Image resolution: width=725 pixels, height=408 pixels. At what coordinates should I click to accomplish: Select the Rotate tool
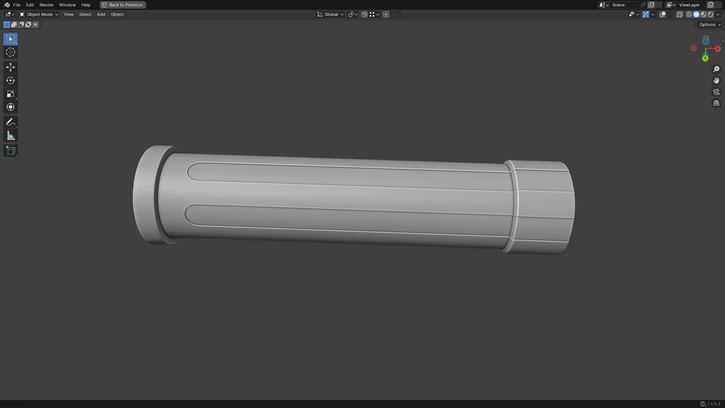coord(11,80)
